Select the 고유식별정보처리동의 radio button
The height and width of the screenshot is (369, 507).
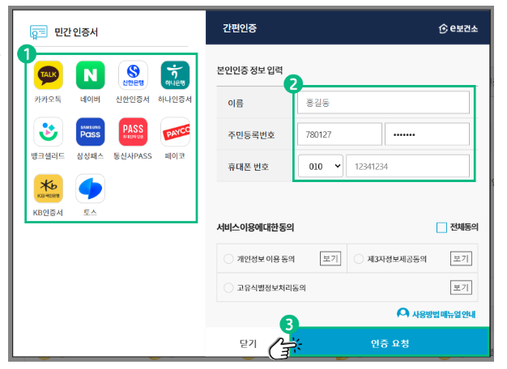228,287
